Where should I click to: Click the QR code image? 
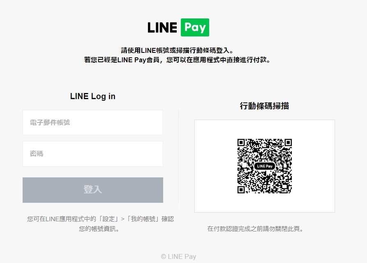265,166
